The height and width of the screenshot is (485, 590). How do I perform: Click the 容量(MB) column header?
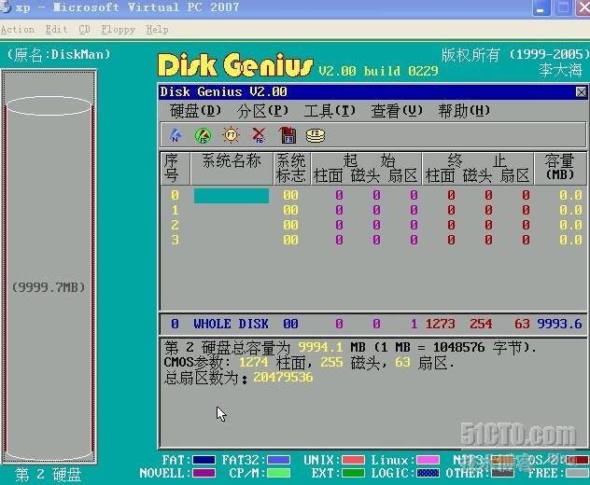coord(560,169)
